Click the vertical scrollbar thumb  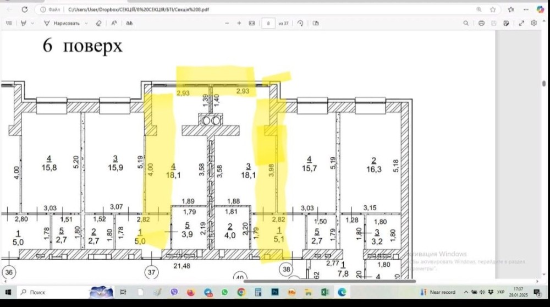[x=544, y=84]
